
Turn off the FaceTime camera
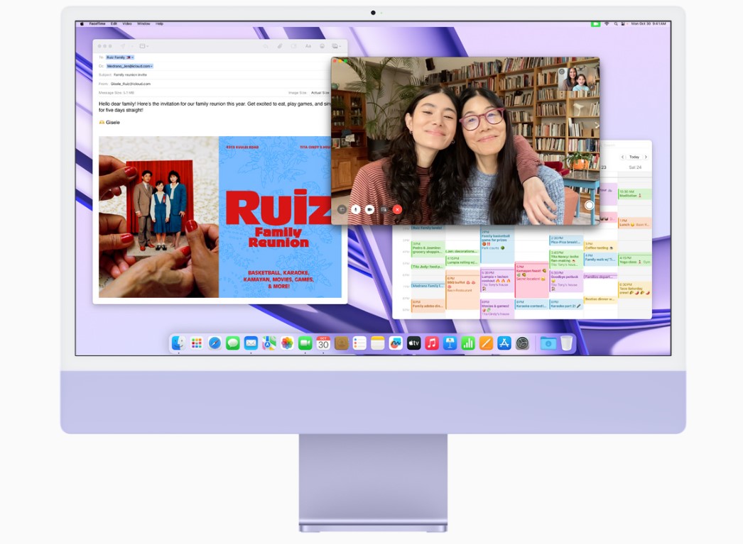[x=369, y=209]
